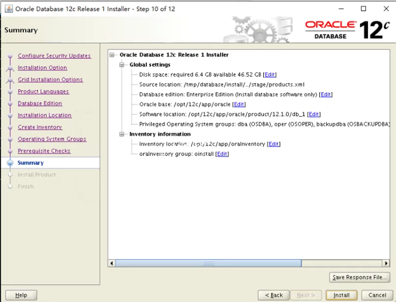
Task: Click the Cancel button
Action: pos(377,295)
